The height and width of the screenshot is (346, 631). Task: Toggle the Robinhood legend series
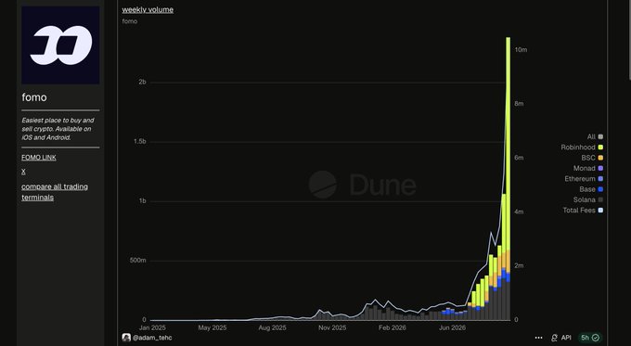582,147
